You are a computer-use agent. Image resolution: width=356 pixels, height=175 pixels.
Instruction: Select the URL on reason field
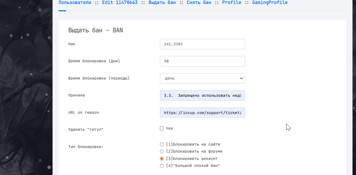tap(202, 113)
